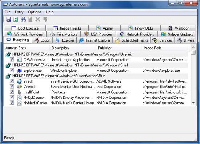Switch to the Winlogon tab
Image resolution: width=200 pixels, height=144 pixels.
(x=178, y=28)
